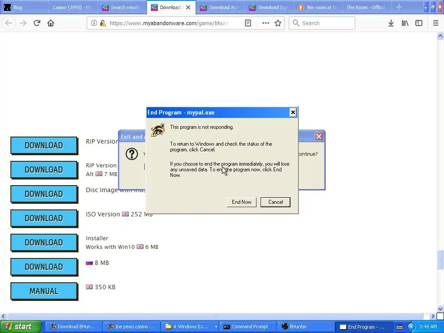Image resolution: width=444 pixels, height=333 pixels.
Task: Click the horizontal scrollbar thumb
Action: click(x=215, y=316)
